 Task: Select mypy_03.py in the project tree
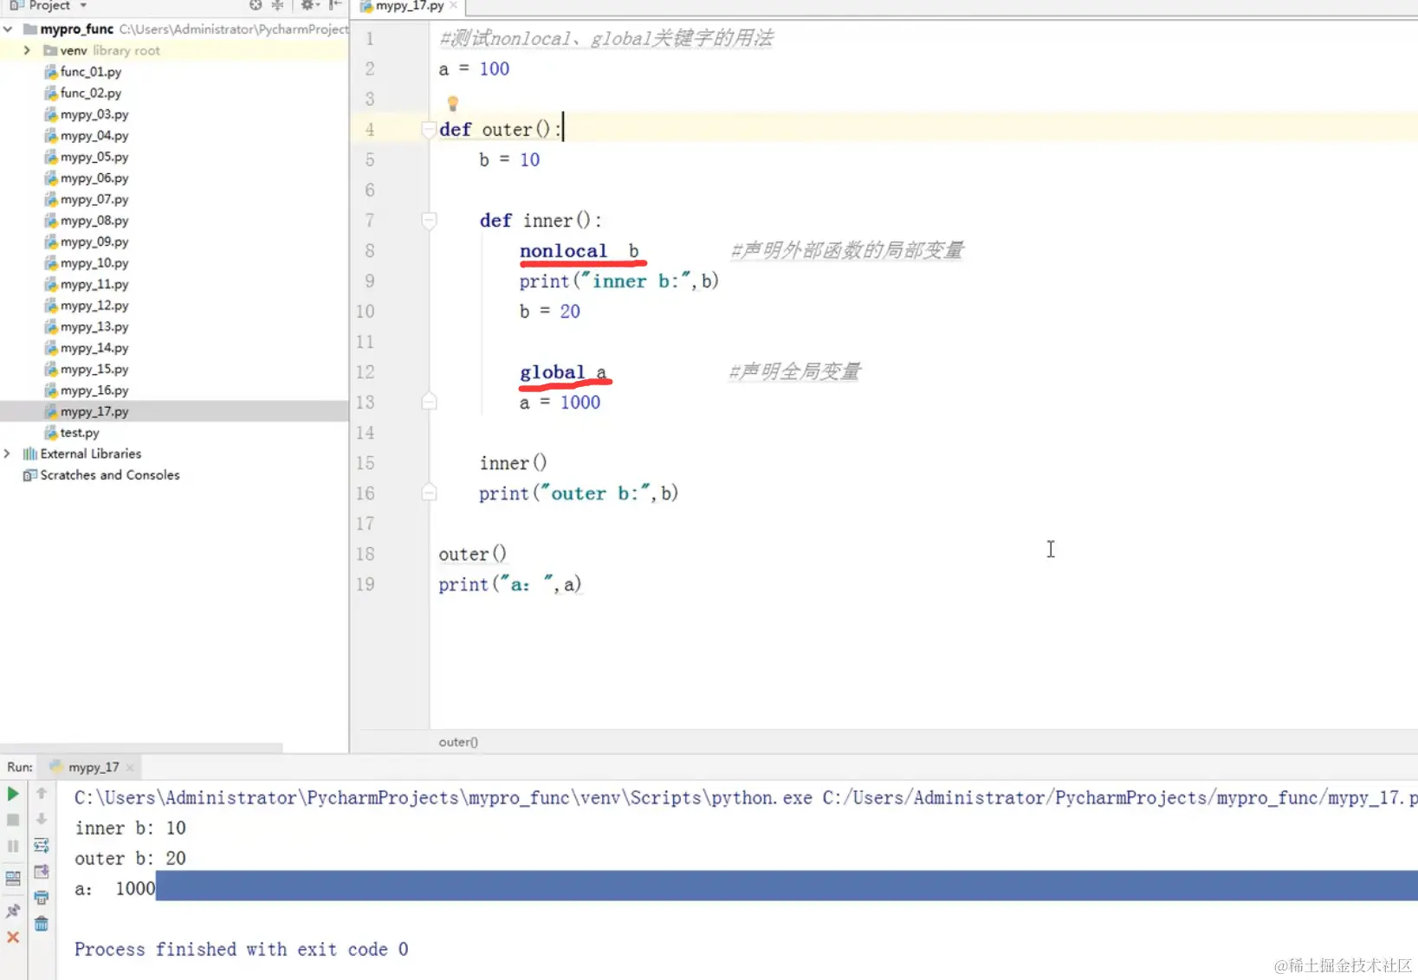pyautogui.click(x=94, y=114)
